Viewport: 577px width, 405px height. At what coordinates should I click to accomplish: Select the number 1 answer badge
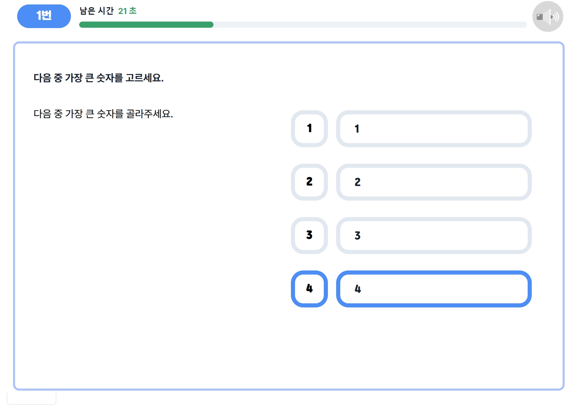(x=309, y=129)
